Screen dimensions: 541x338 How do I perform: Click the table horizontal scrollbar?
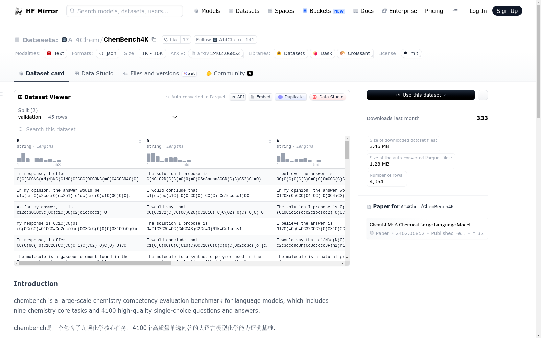pos(95,263)
